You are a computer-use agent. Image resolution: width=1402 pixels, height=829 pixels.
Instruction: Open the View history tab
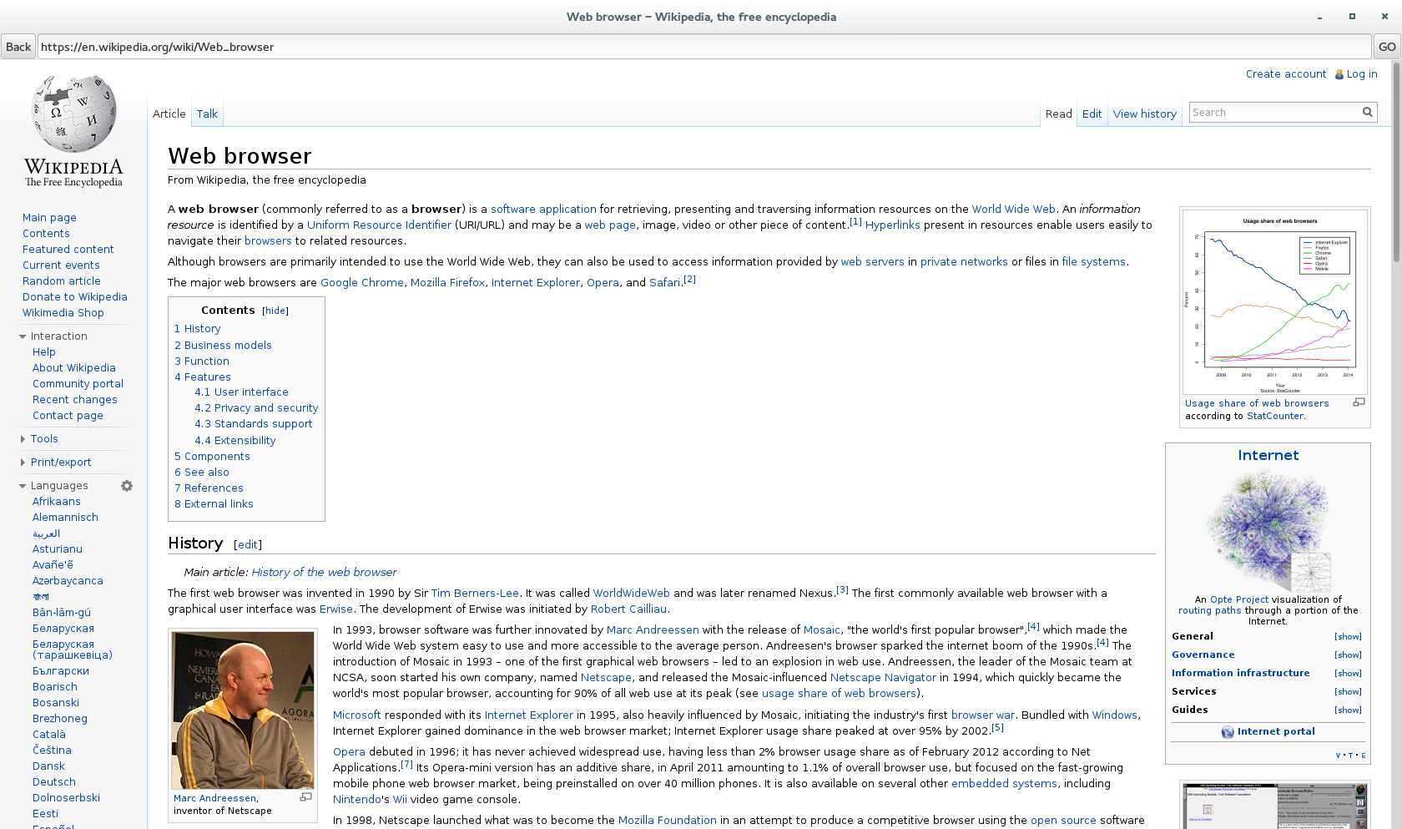pyautogui.click(x=1144, y=114)
